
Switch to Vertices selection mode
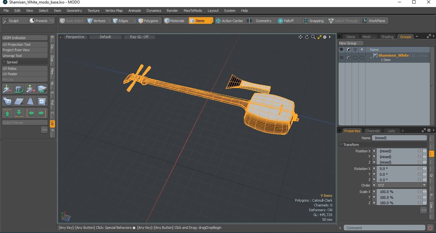(x=99, y=21)
